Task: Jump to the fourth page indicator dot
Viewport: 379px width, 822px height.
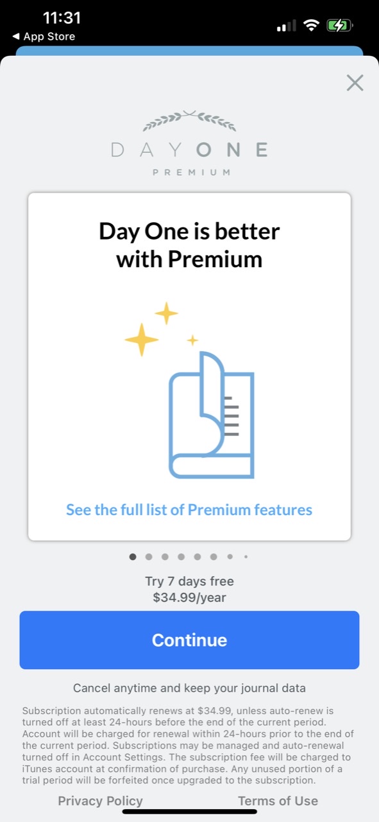Action: (181, 557)
